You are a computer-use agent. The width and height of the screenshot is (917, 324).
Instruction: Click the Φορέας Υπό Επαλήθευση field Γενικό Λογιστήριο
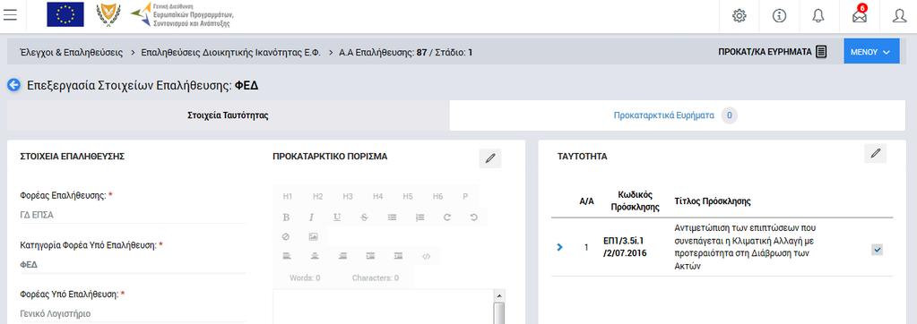pos(132,313)
